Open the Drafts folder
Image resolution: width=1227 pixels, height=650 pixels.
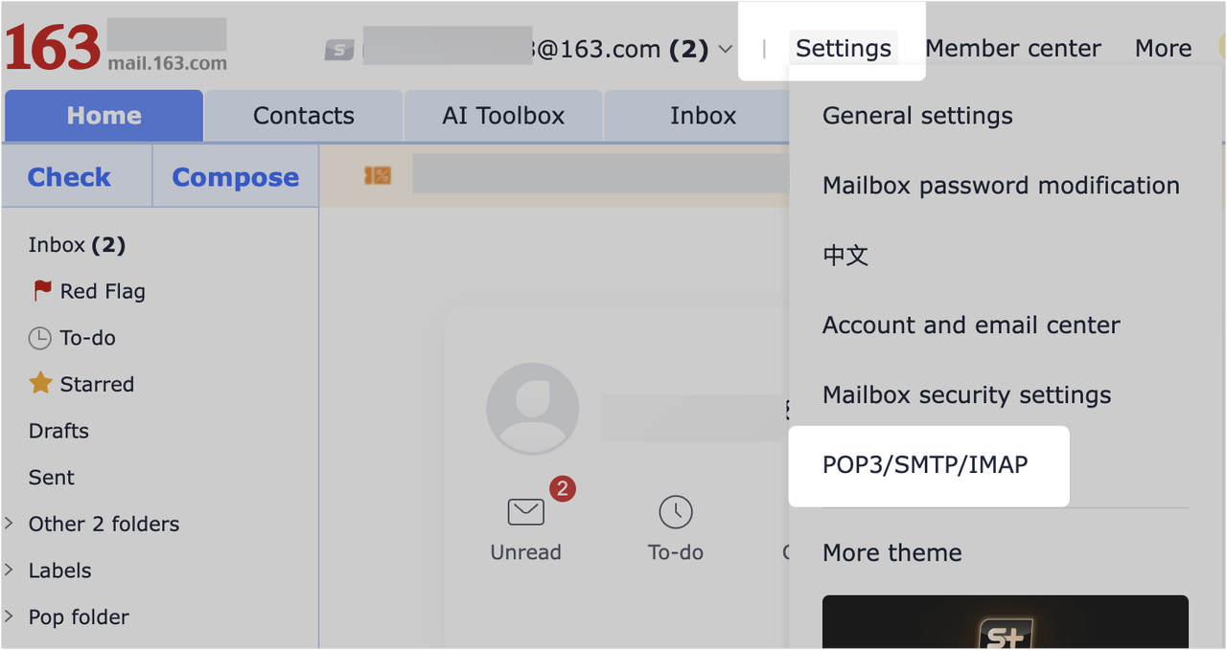pyautogui.click(x=58, y=431)
